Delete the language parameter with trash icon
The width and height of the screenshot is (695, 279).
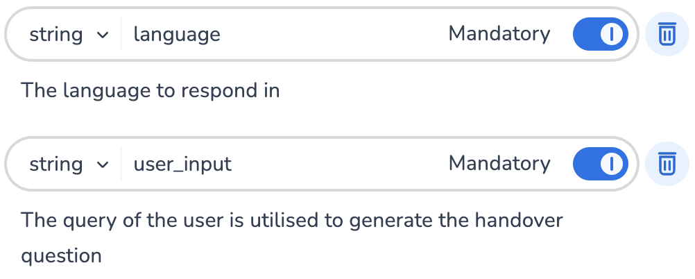[x=667, y=34]
